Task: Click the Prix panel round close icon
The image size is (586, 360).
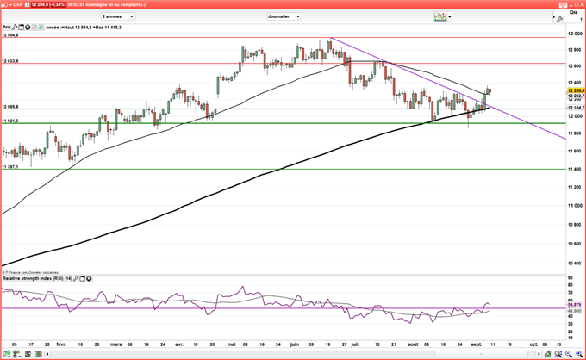Action: (x=28, y=28)
